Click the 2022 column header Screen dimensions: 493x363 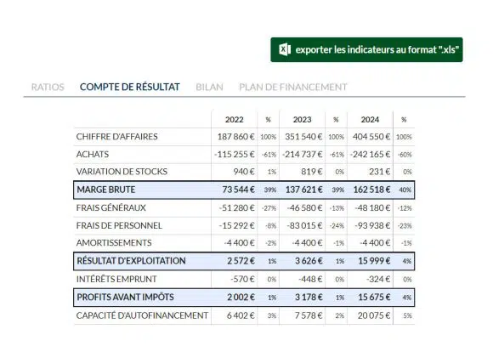pos(235,120)
